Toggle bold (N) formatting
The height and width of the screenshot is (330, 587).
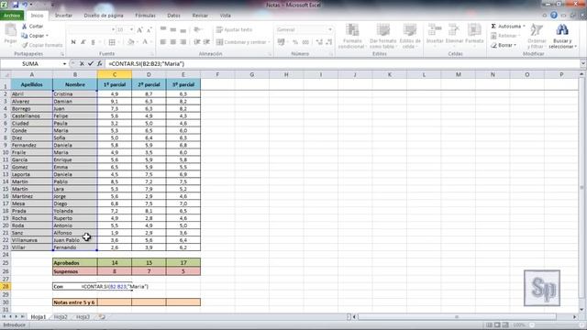click(73, 42)
